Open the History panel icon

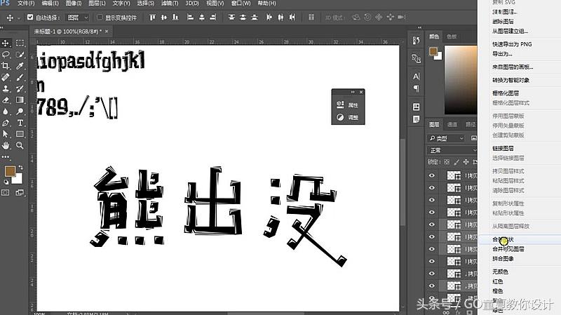click(416, 41)
